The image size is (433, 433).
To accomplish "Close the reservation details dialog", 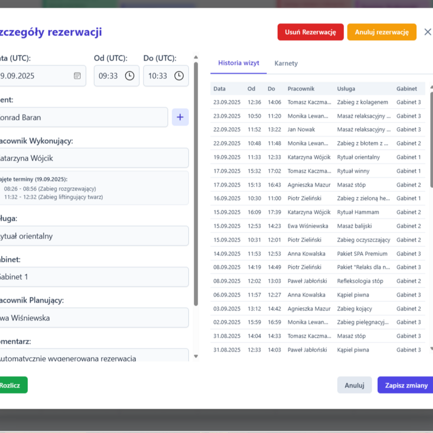I will 428,32.
